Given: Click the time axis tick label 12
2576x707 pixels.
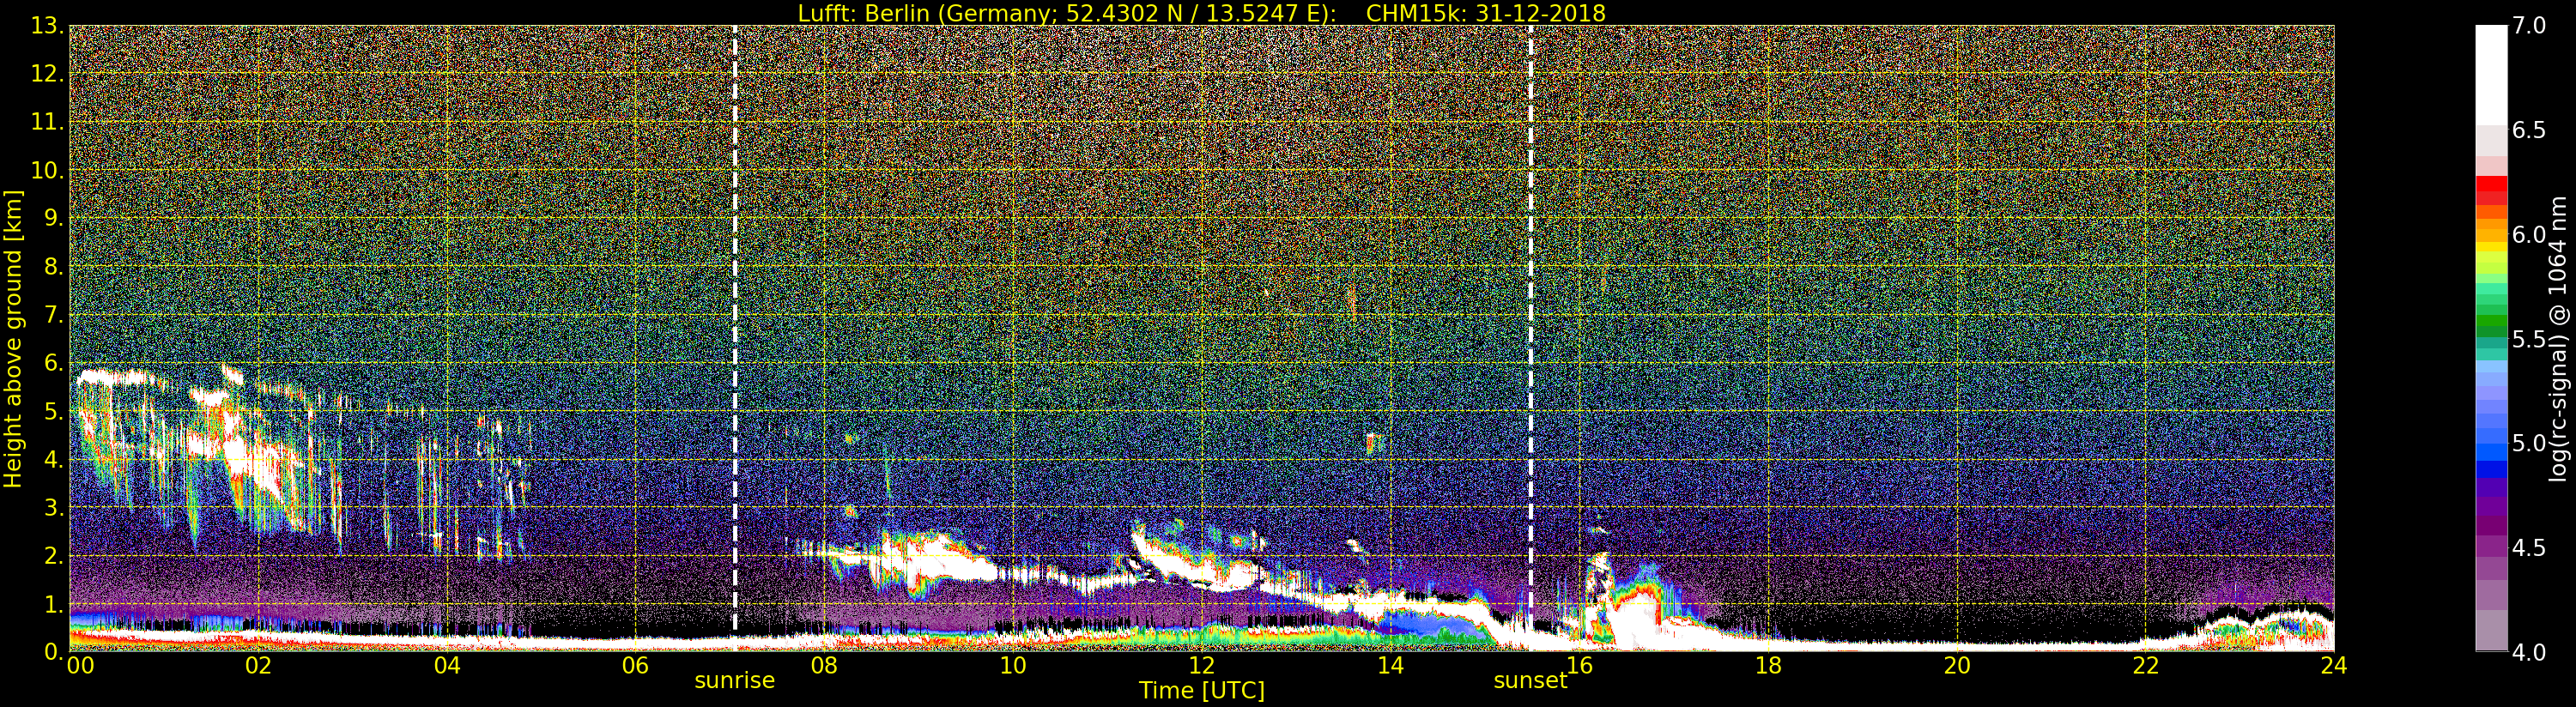Looking at the screenshot, I should tap(1201, 666).
